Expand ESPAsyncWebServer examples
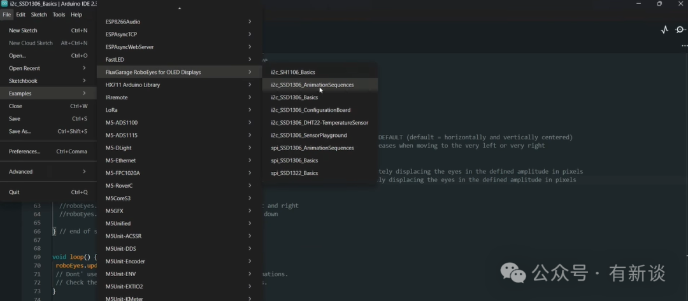Image resolution: width=688 pixels, height=301 pixels. click(180, 47)
